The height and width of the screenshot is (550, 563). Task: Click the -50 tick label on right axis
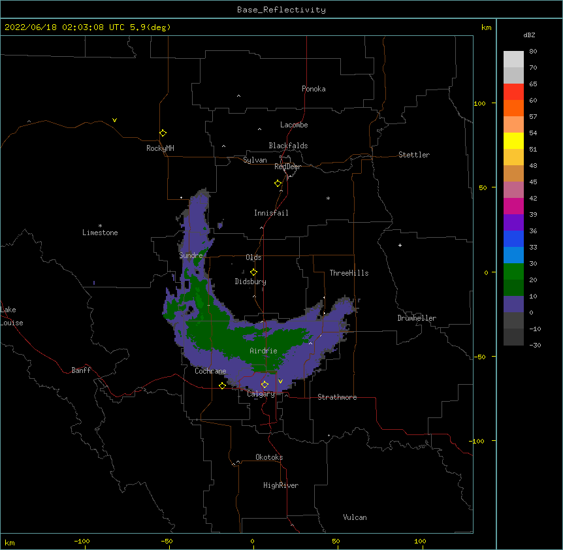coord(479,357)
